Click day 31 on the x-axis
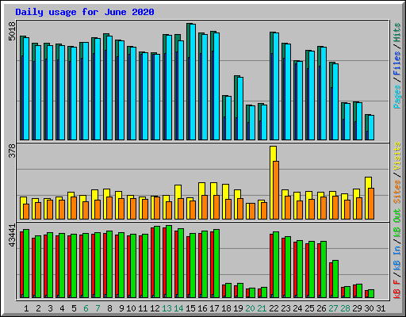Screen dimensions: 406x317 tap(381, 308)
